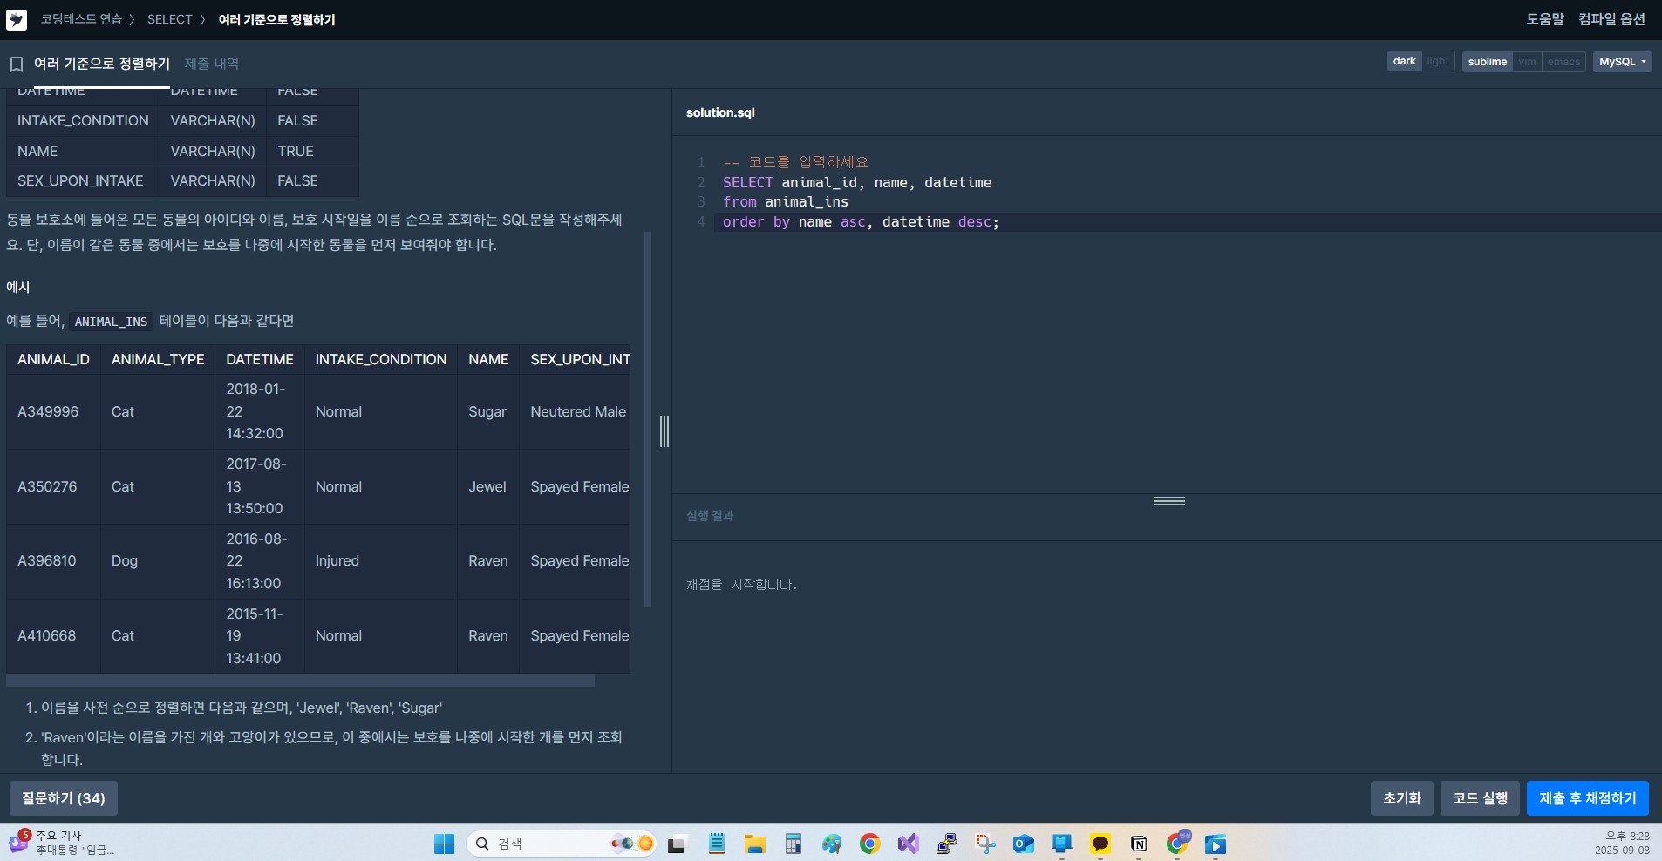
Task: Enable vim keybinding mode
Action: click(x=1527, y=62)
